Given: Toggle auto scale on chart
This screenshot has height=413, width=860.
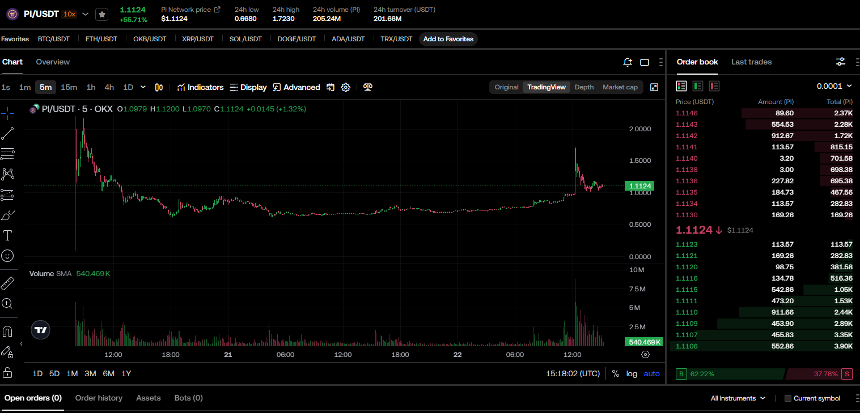Looking at the screenshot, I should [x=651, y=373].
